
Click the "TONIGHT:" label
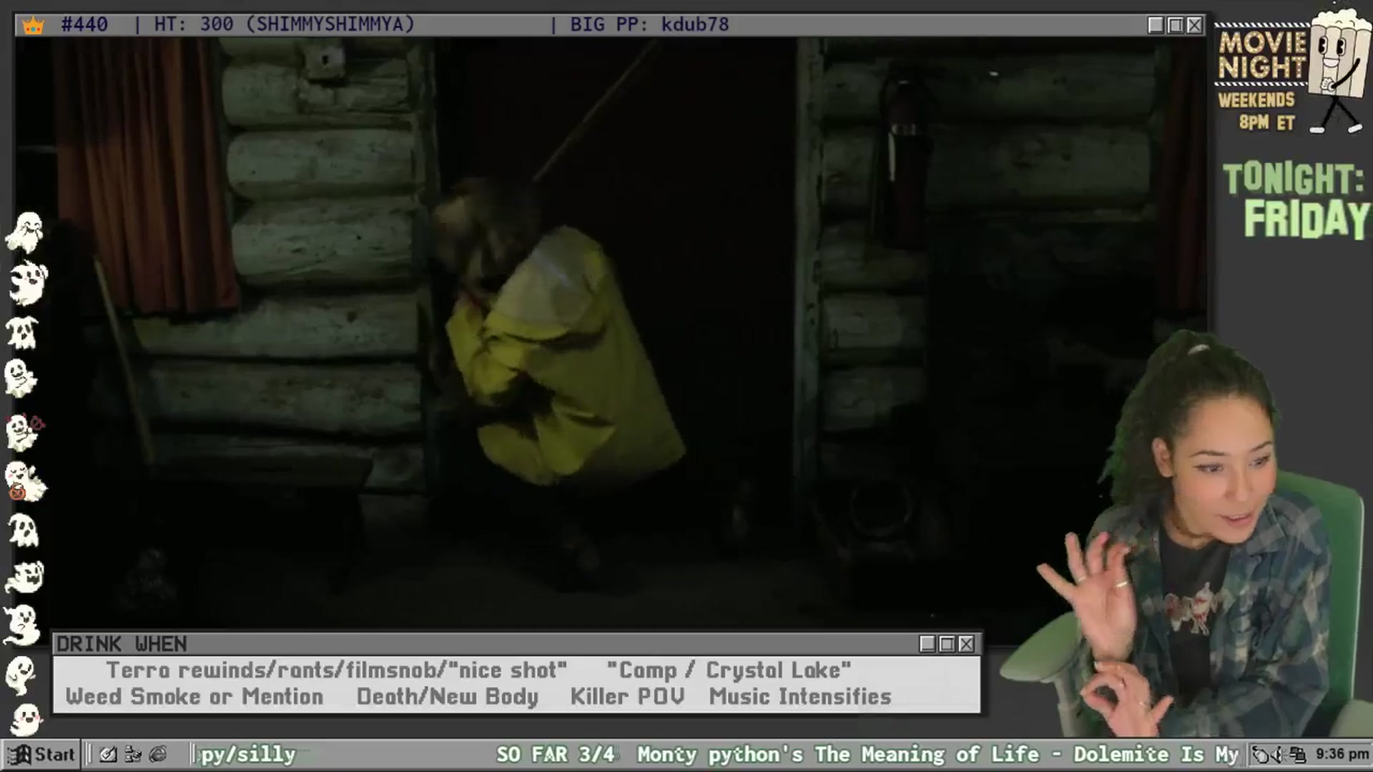coord(1293,179)
